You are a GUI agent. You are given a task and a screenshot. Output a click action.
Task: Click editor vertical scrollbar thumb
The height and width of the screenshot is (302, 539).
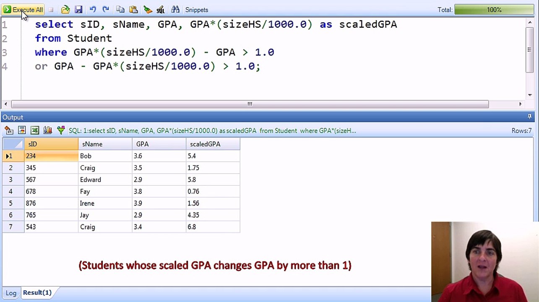pos(529,49)
